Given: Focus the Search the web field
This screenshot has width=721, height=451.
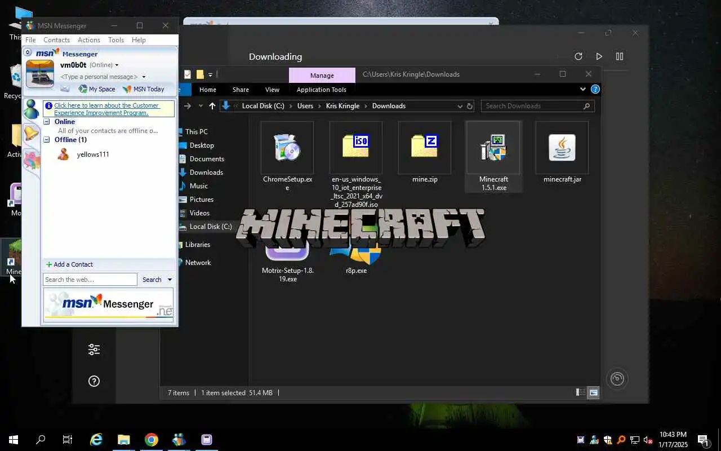Looking at the screenshot, I should [x=90, y=280].
